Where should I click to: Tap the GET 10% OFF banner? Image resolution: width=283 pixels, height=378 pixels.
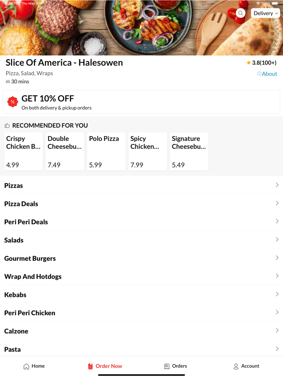141,102
